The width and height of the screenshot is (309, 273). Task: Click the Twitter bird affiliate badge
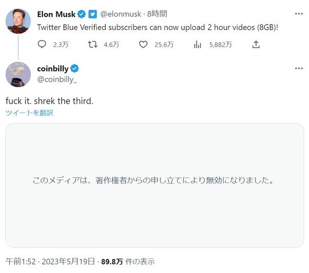click(93, 14)
